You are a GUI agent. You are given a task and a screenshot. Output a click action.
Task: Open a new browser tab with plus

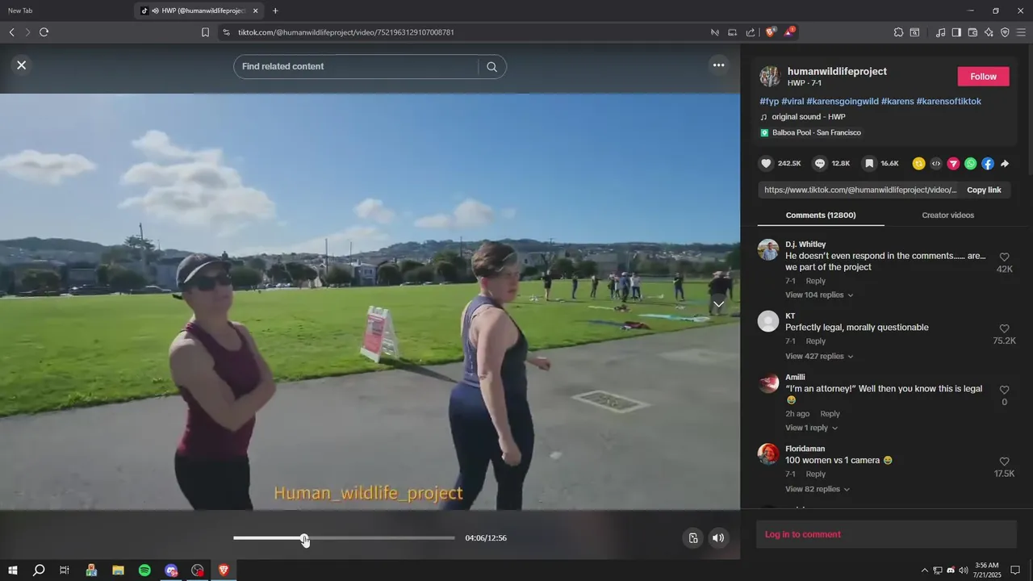tap(275, 10)
